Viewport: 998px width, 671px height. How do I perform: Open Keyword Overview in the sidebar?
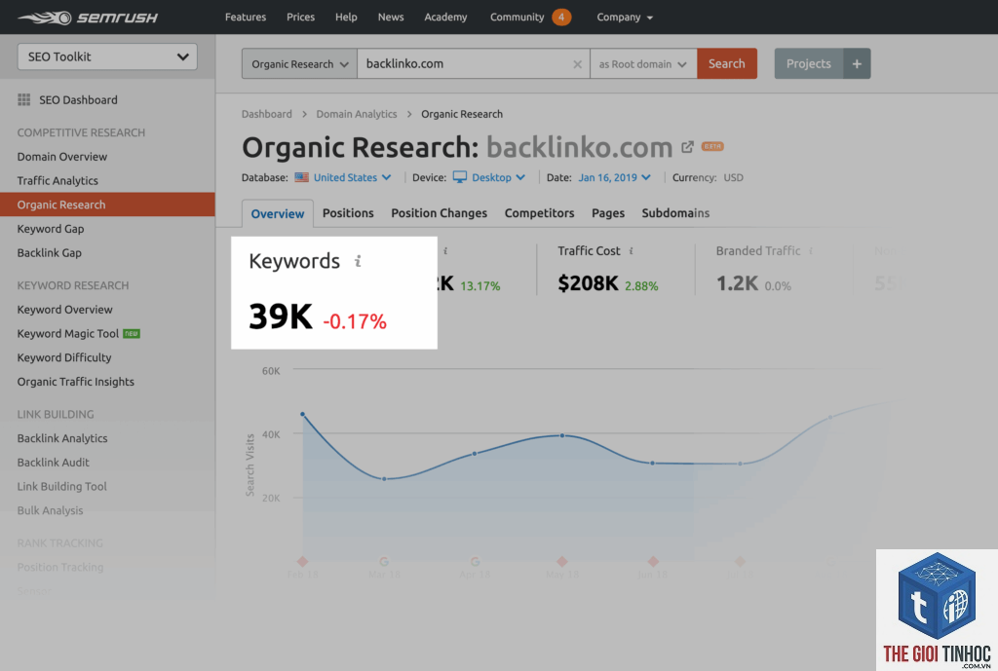pyautogui.click(x=65, y=310)
